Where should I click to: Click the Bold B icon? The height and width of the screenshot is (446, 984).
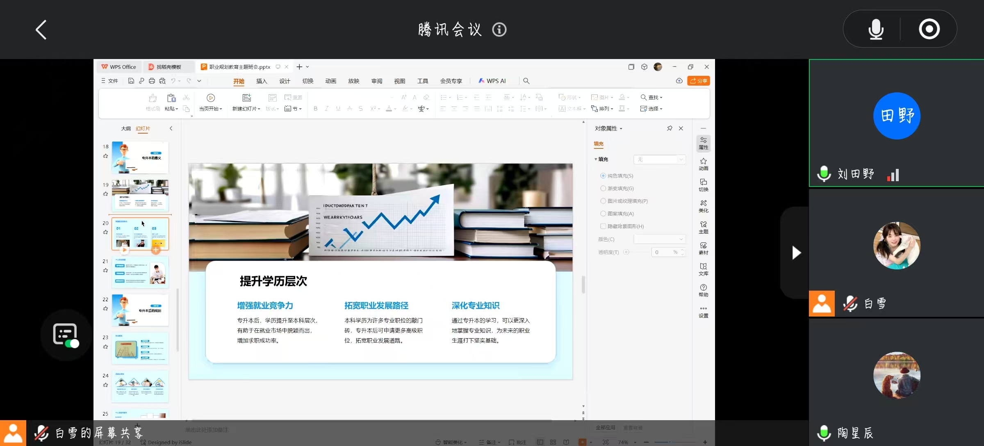[x=315, y=109]
